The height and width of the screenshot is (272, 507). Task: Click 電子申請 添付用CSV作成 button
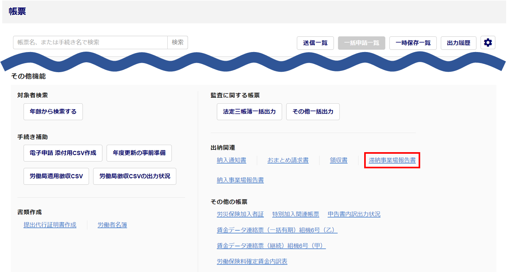[63, 153]
